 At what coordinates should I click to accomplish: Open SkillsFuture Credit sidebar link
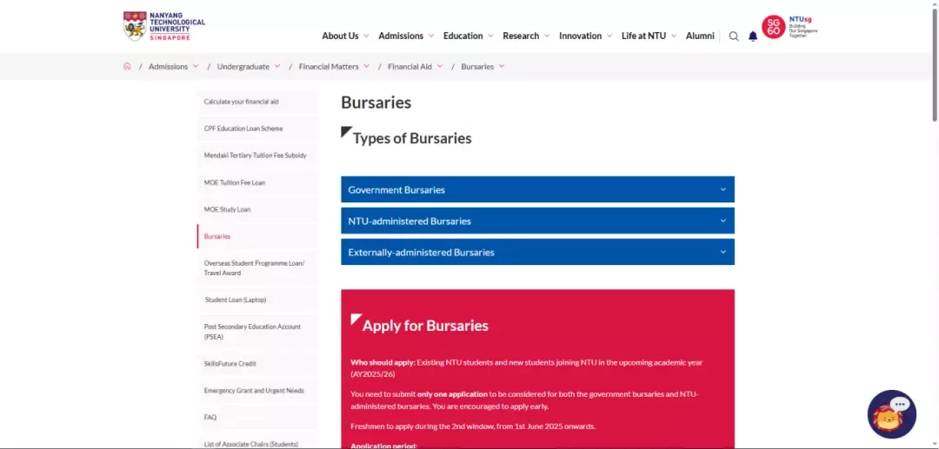point(257,364)
